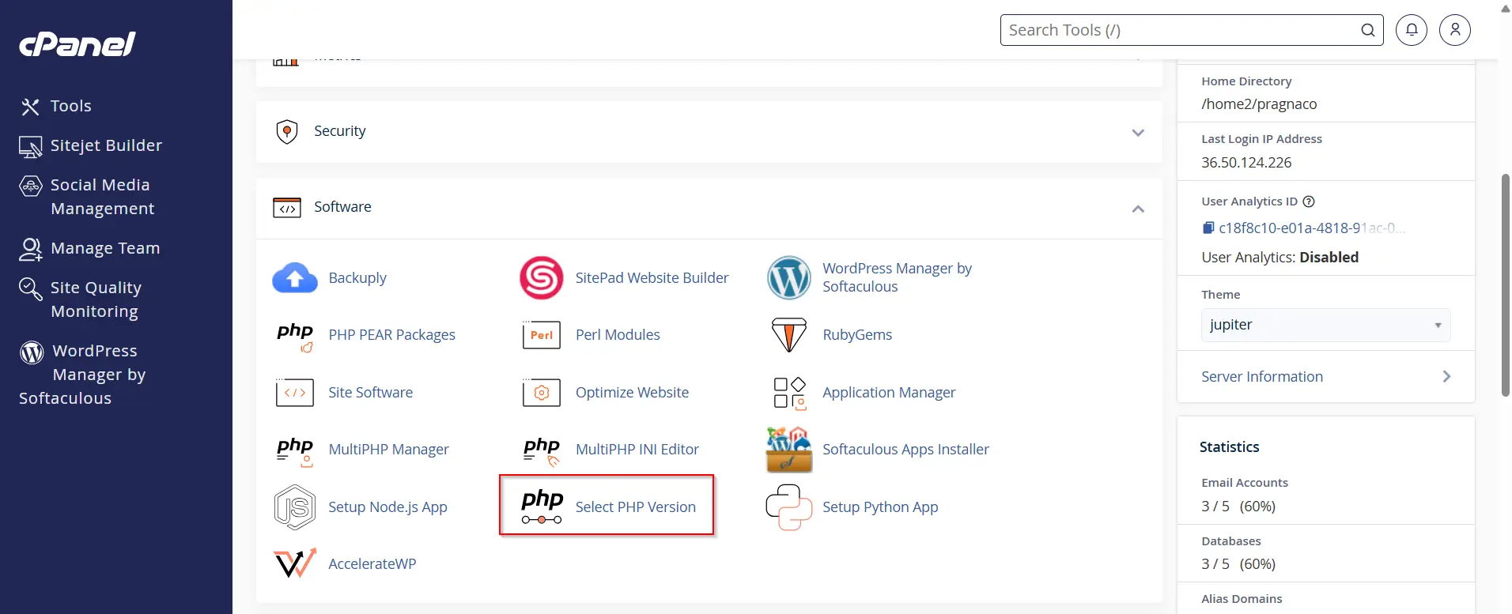
Task: Open Setup Python App link
Action: [x=880, y=507]
